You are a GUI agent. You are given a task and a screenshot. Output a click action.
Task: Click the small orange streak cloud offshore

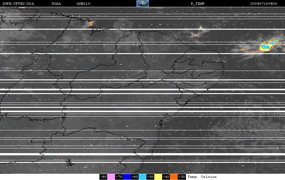[x=195, y=35]
